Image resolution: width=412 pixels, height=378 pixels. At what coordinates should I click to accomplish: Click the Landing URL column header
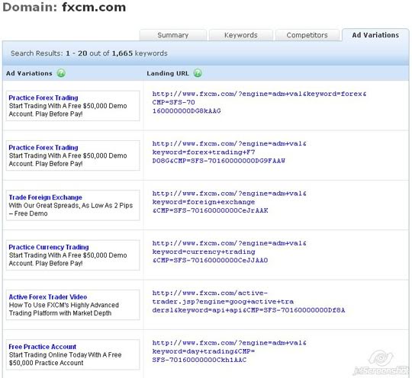168,73
